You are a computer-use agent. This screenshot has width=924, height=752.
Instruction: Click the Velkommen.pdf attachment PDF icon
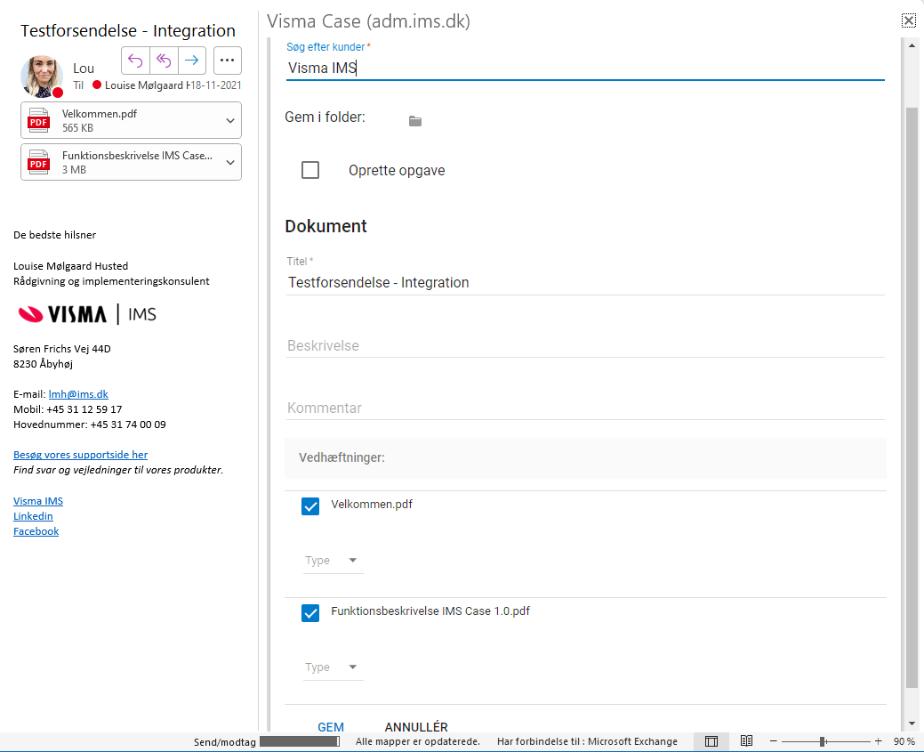(x=39, y=120)
